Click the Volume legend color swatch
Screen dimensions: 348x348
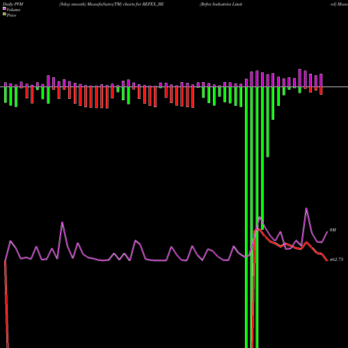tap(4, 9)
